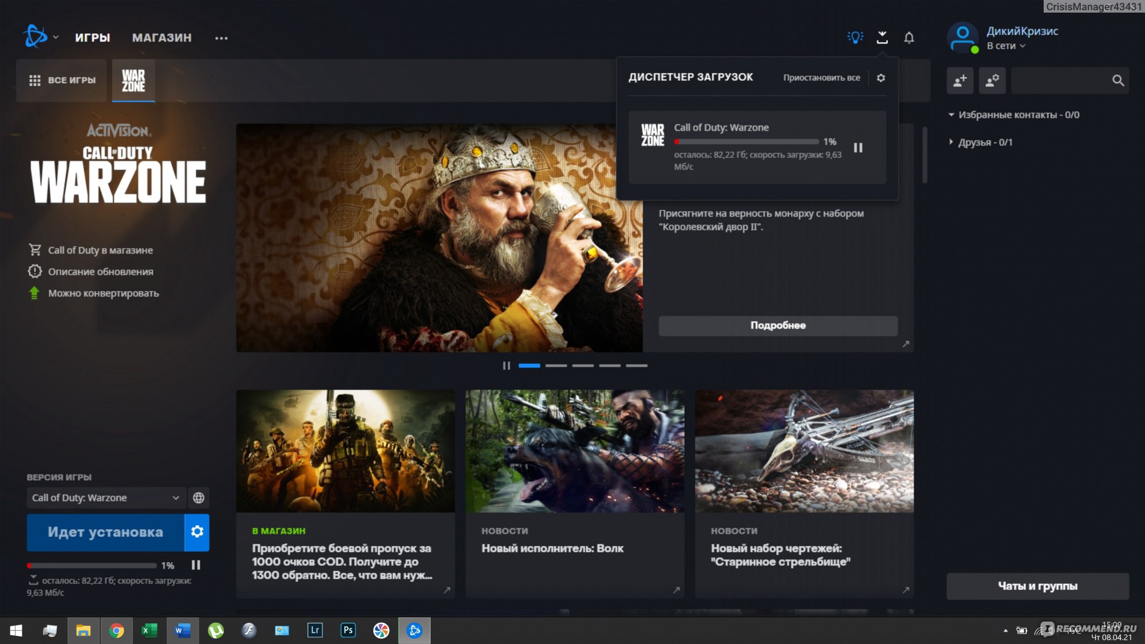Open news Новый исполнитель: Волк
1145x644 pixels.
point(575,494)
